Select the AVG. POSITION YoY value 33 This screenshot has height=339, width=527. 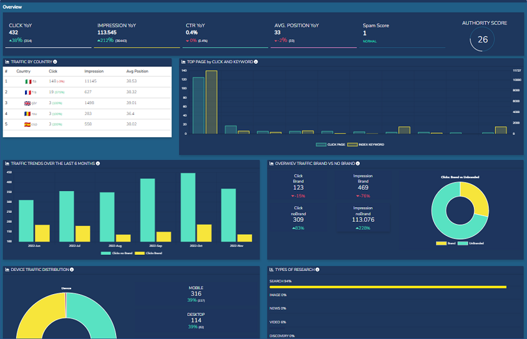pos(278,32)
